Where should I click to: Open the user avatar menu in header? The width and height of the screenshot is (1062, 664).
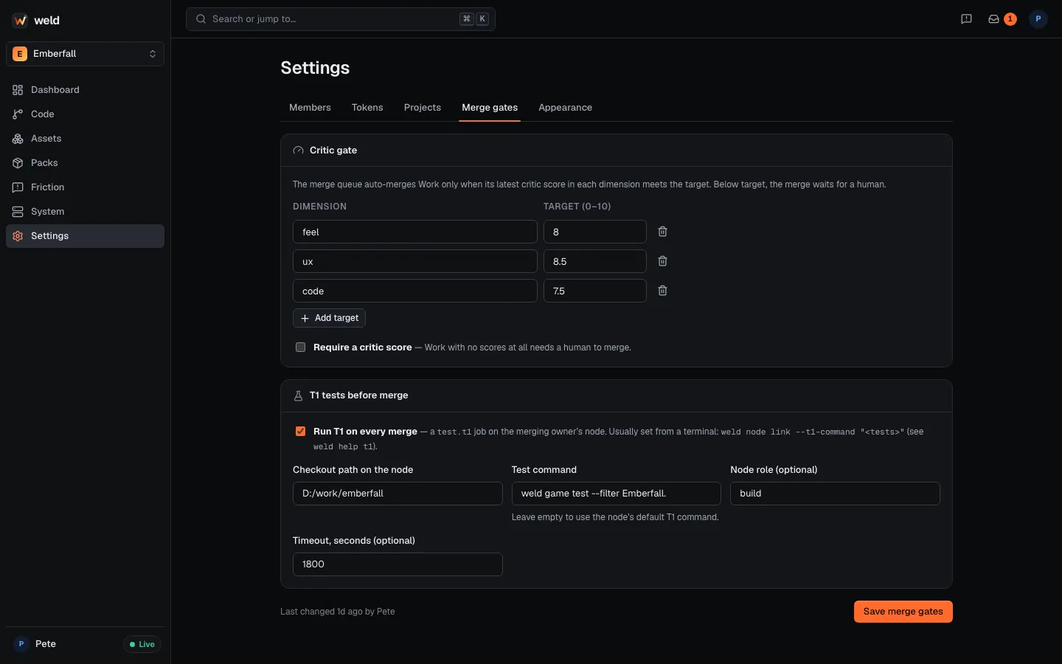1038,19
